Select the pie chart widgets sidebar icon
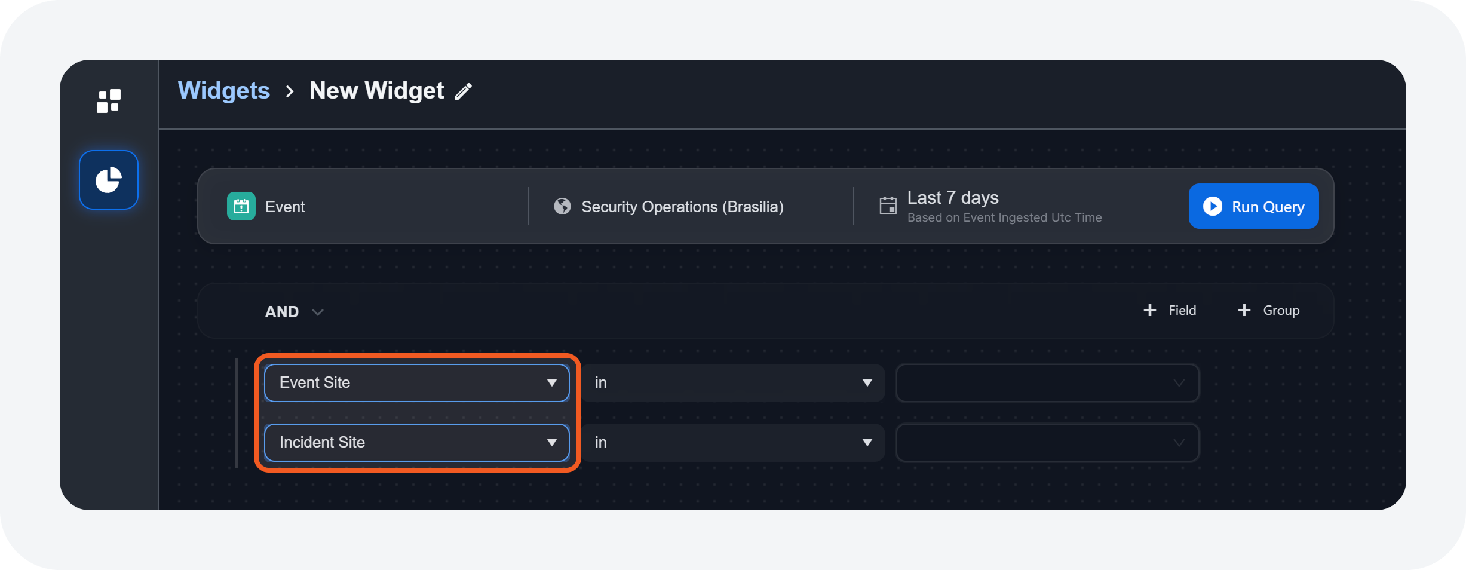 (109, 180)
